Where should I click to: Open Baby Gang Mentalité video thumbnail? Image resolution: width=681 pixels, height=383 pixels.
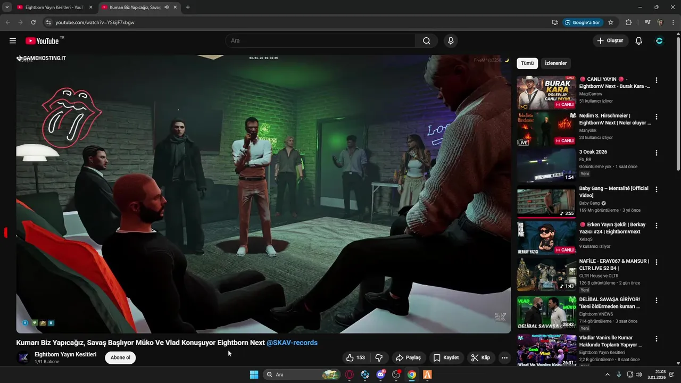pyautogui.click(x=546, y=202)
